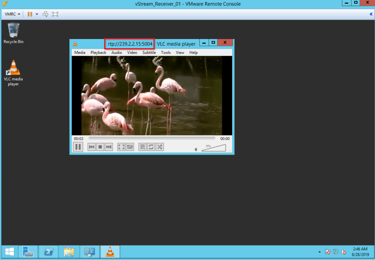Skip to next media in VLC
The width and height of the screenshot is (375, 260).
[x=109, y=147]
